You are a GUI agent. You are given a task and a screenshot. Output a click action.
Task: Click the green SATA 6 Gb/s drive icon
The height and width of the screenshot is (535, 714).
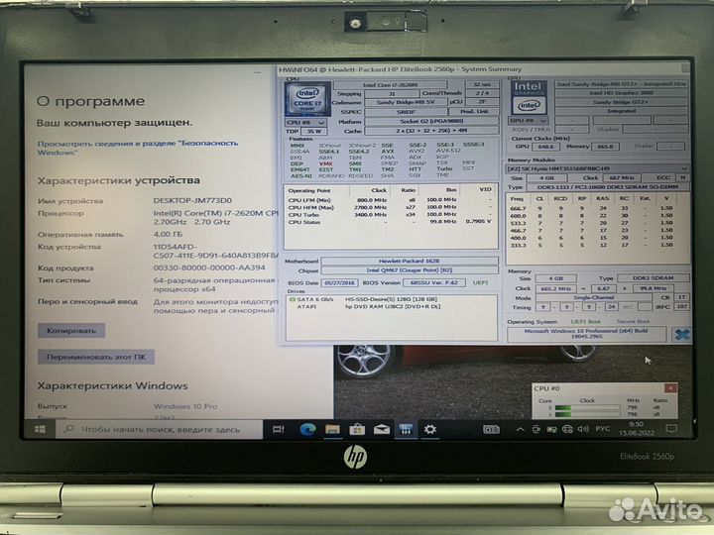[293, 299]
